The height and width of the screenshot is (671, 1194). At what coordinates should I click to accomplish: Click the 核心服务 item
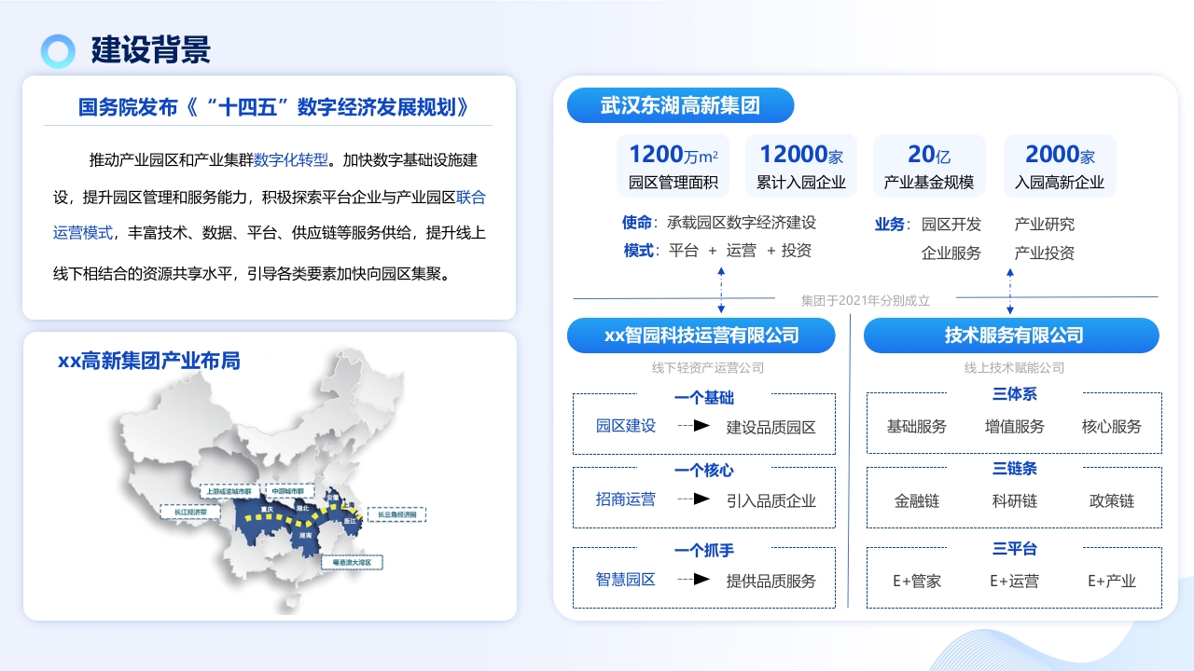tap(1112, 426)
